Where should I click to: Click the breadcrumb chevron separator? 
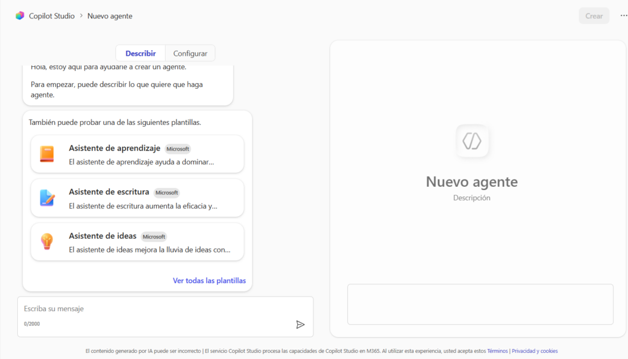click(x=82, y=15)
